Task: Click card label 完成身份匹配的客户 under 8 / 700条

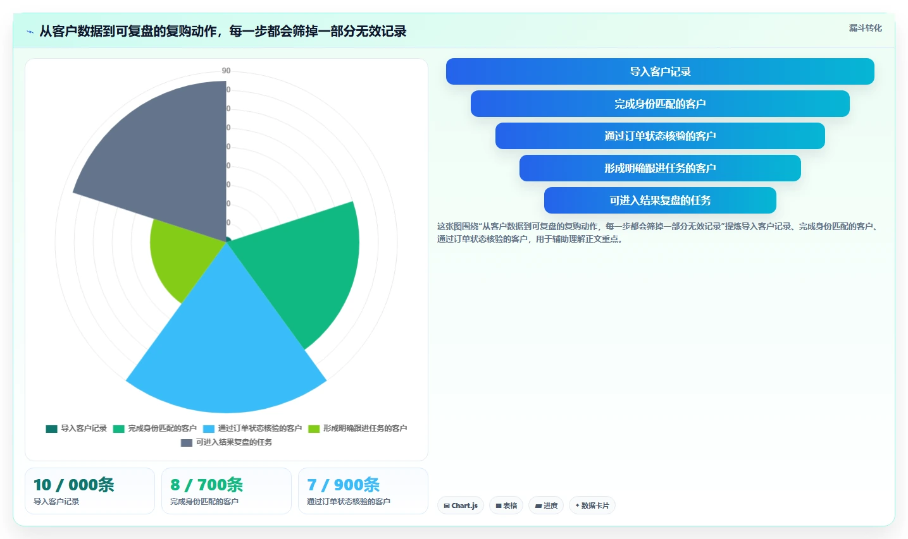Action: 204,502
